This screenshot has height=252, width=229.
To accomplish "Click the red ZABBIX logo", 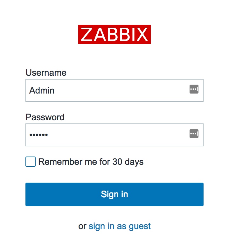I will 114,34.
